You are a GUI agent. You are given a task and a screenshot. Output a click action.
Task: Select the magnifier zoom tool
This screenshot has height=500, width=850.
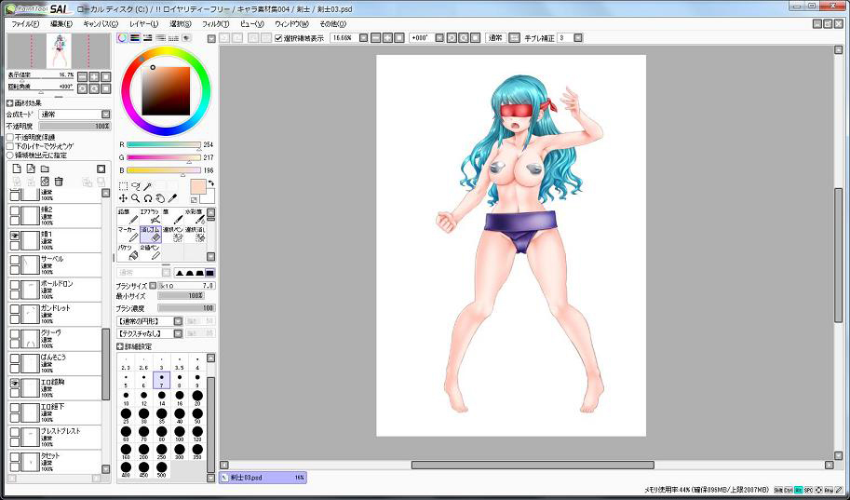(135, 198)
